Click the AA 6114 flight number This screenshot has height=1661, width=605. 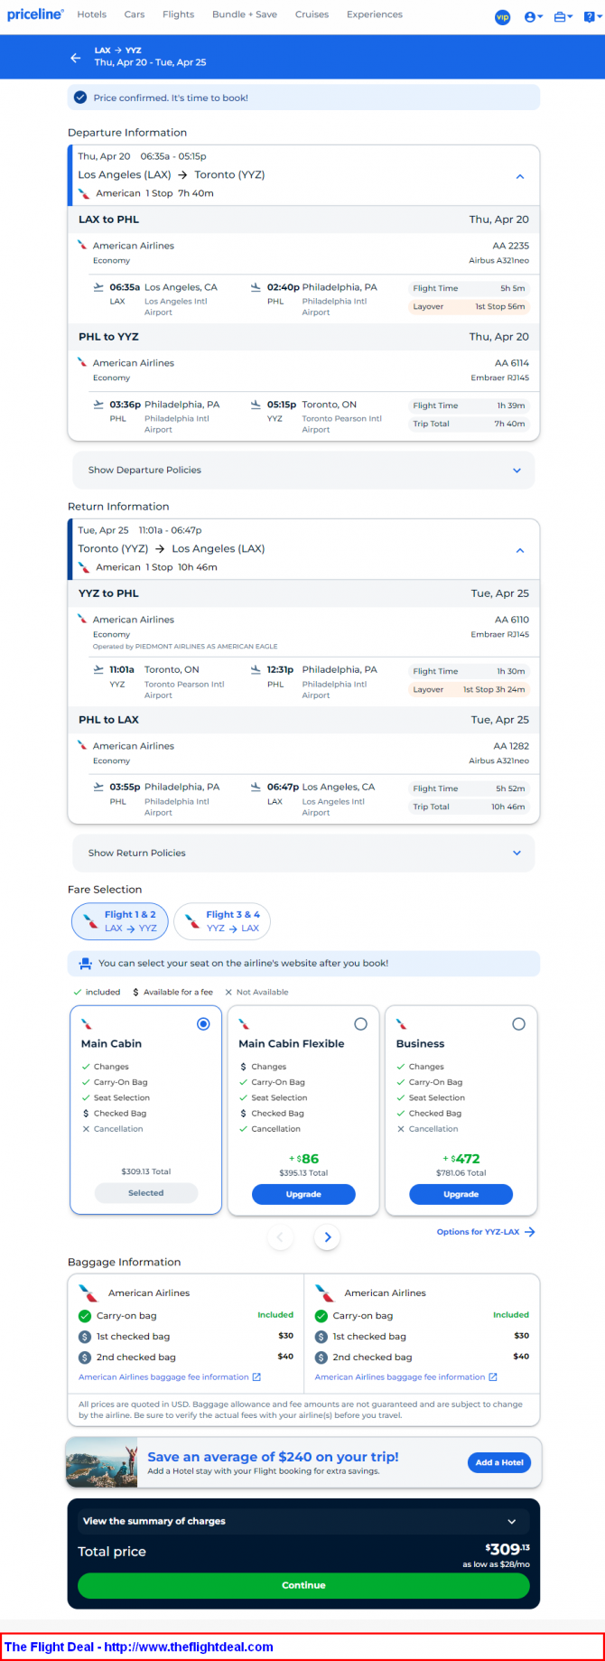[512, 363]
